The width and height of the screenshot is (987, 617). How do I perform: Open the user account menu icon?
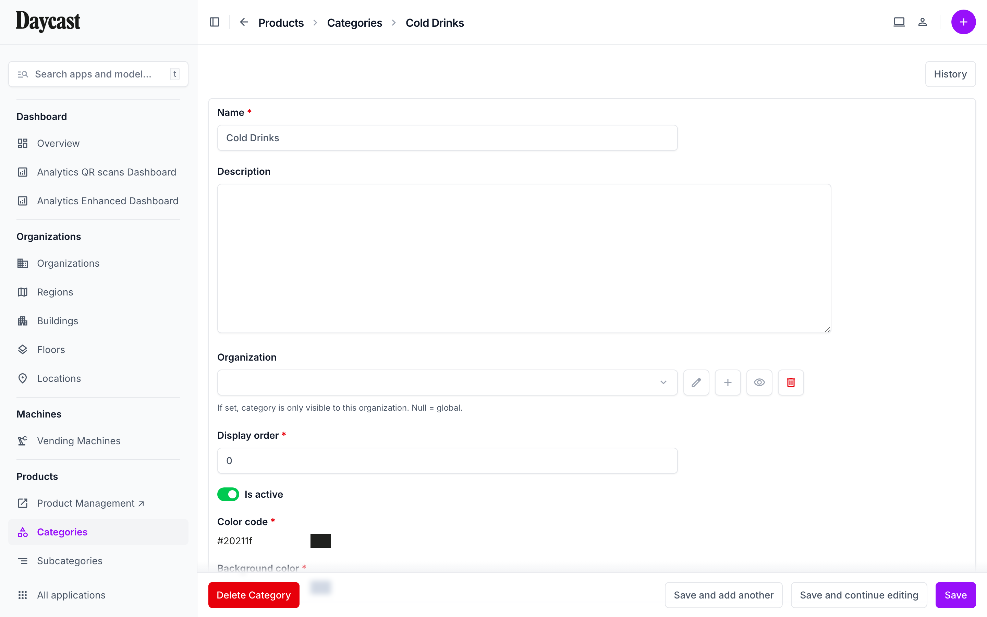click(923, 22)
